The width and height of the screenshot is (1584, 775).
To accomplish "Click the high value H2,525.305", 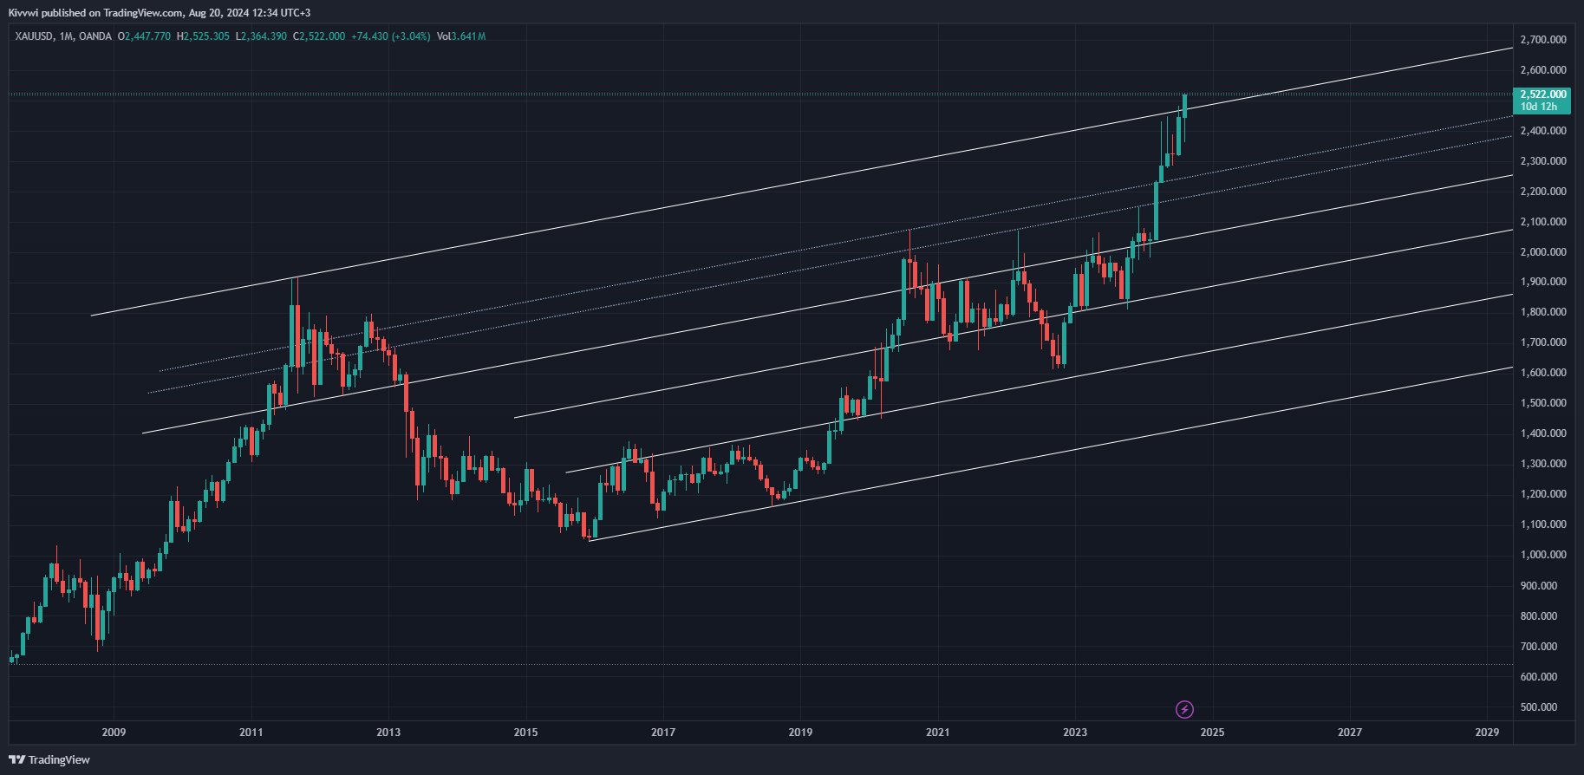I will click(204, 36).
